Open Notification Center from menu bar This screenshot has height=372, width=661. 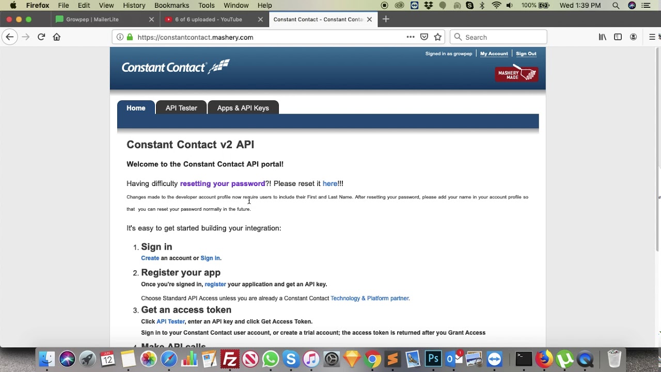coord(646,6)
